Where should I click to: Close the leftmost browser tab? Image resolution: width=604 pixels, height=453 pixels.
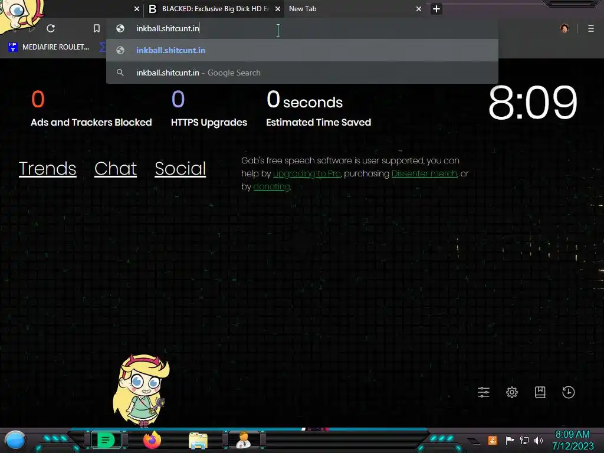click(137, 9)
